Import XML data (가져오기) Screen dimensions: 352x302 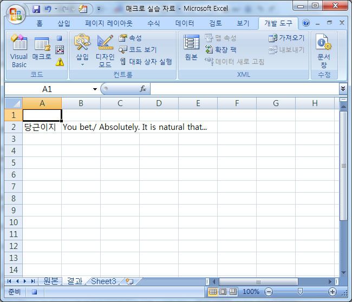(286, 38)
